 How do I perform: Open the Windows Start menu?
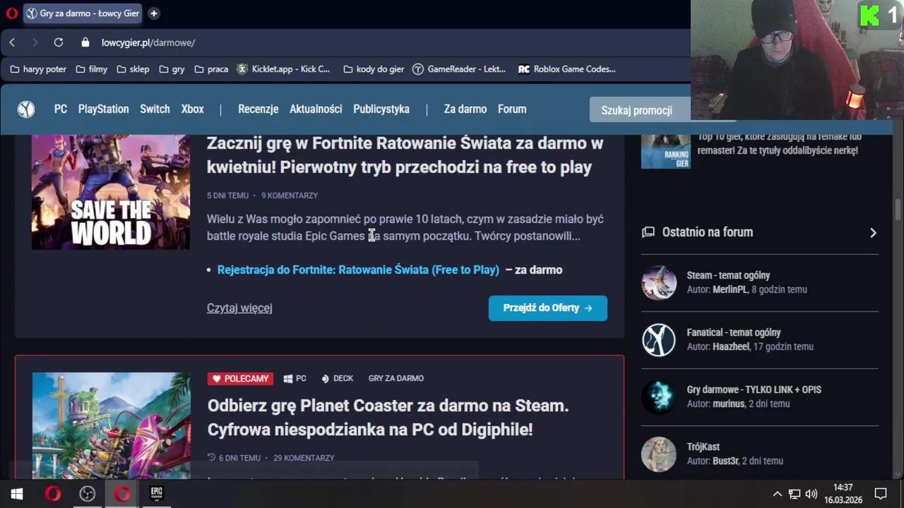17,494
